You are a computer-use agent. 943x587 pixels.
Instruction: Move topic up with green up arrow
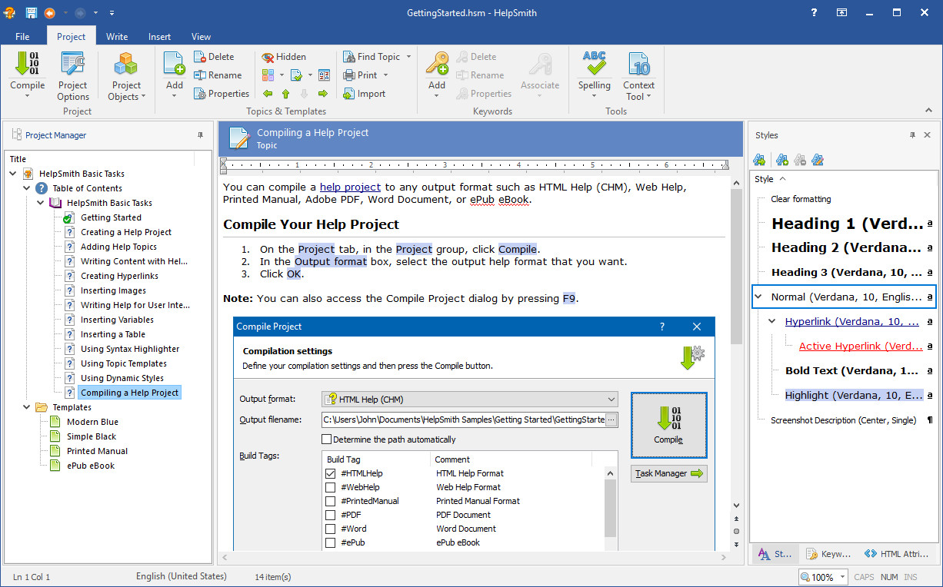(286, 94)
